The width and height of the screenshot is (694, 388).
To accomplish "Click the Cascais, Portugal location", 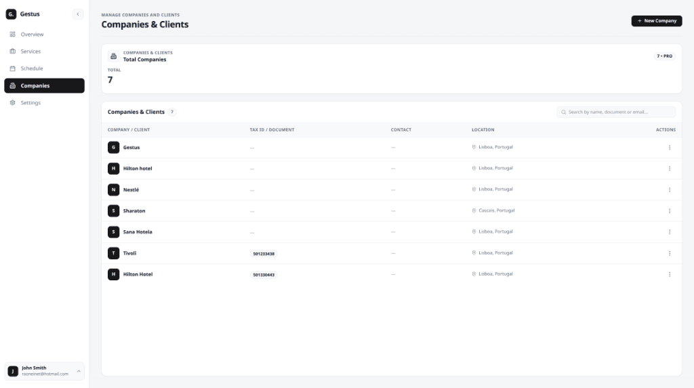I will pos(497,211).
